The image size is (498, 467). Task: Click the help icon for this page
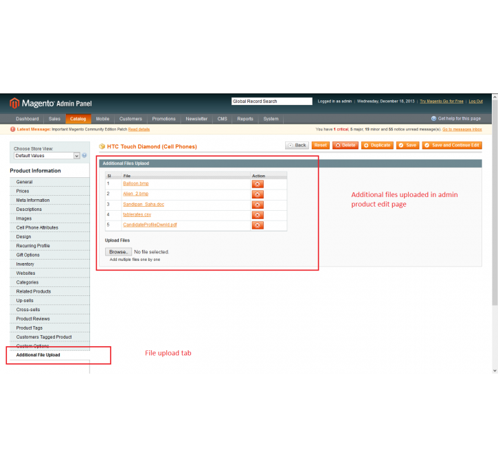[433, 118]
